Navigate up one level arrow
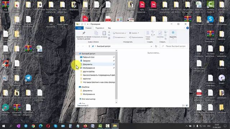The image size is (230, 129). (89, 46)
